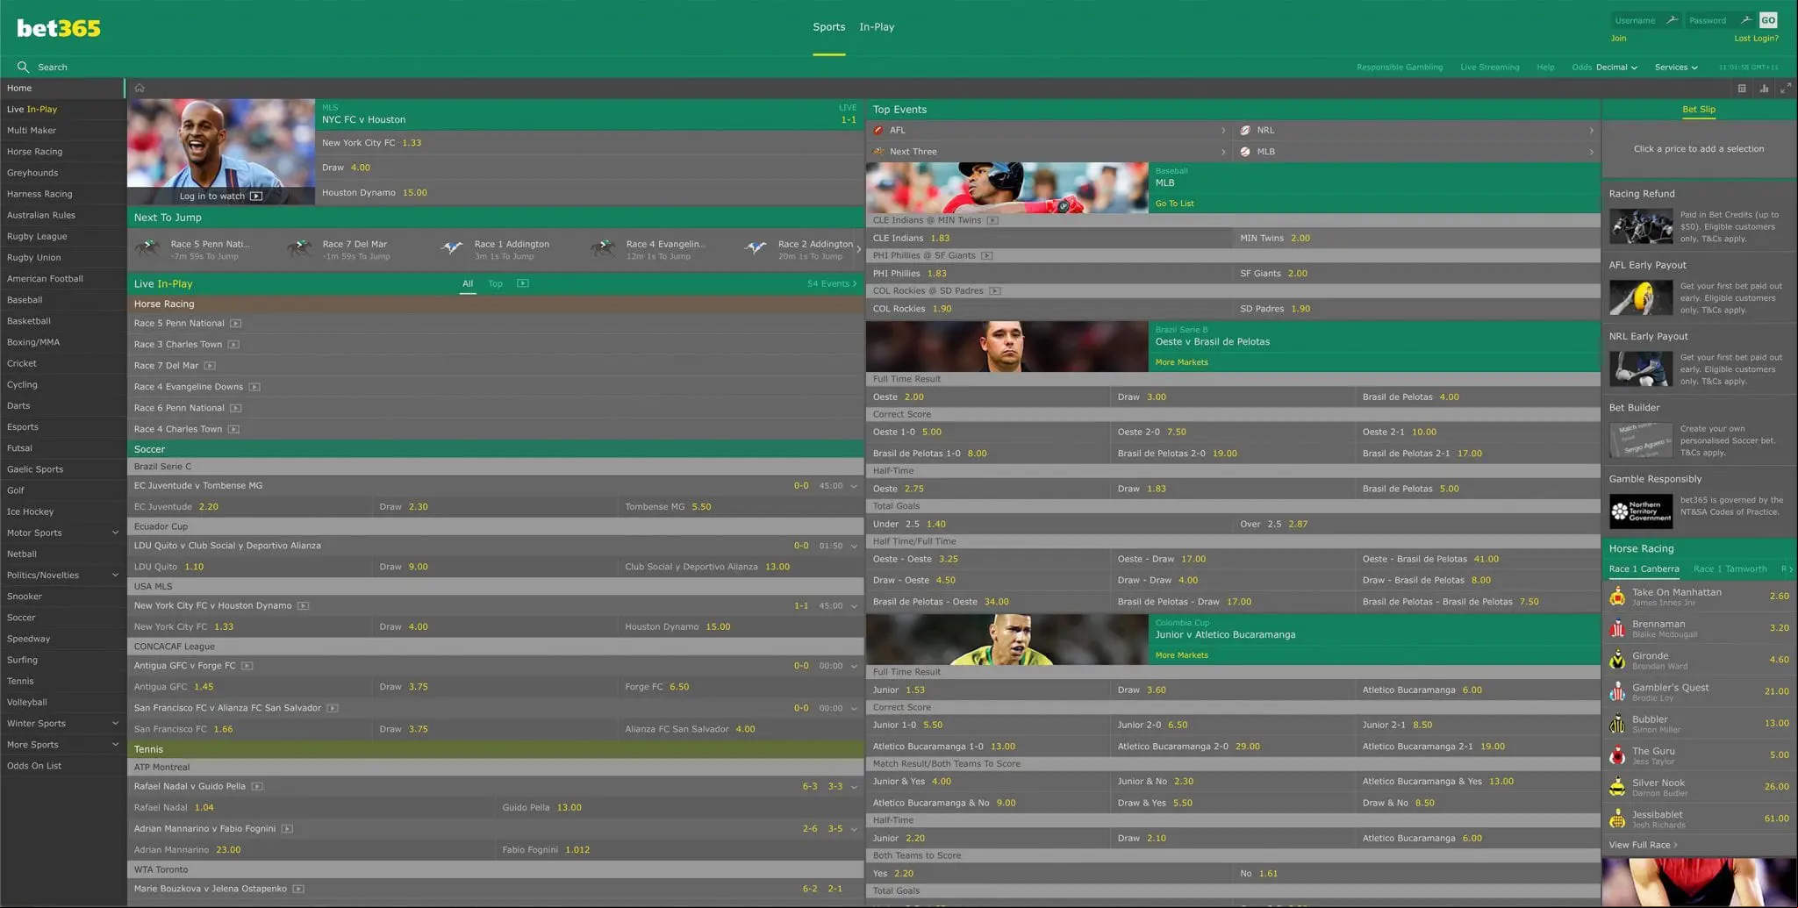Click video icon next to Race 4 Evangeline Downs
1798x908 pixels.
[x=254, y=387]
